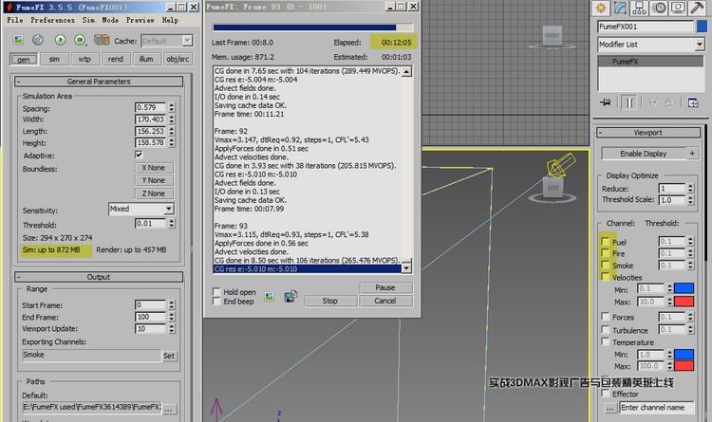Click the Pin Stack icon
This screenshot has width=712, height=422.
[606, 102]
